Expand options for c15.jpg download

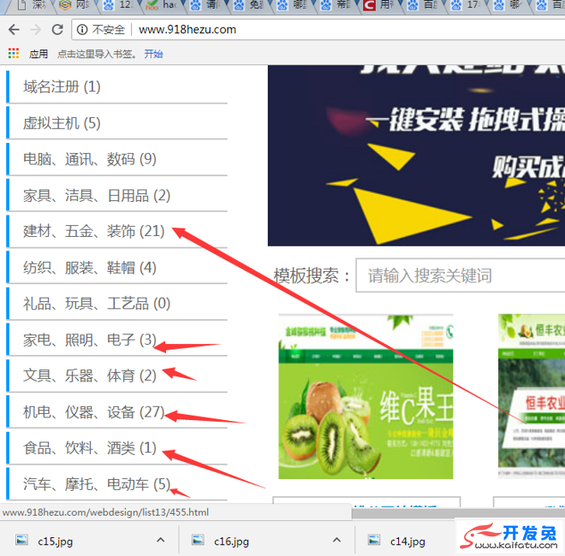pos(160,541)
